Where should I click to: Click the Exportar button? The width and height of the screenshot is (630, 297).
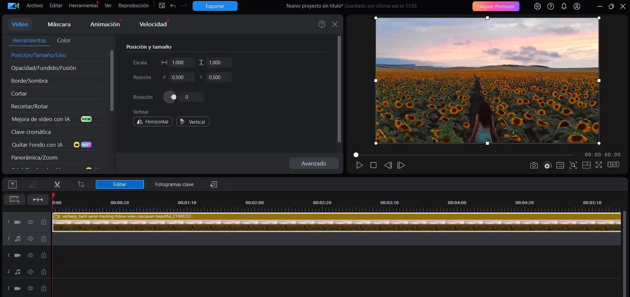215,6
